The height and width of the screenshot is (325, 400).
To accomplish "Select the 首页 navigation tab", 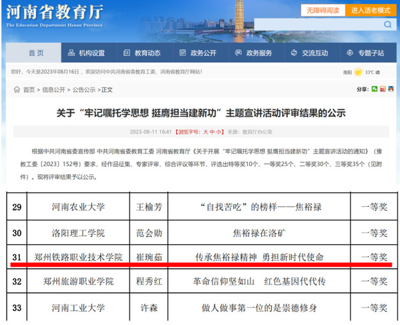I will [33, 53].
